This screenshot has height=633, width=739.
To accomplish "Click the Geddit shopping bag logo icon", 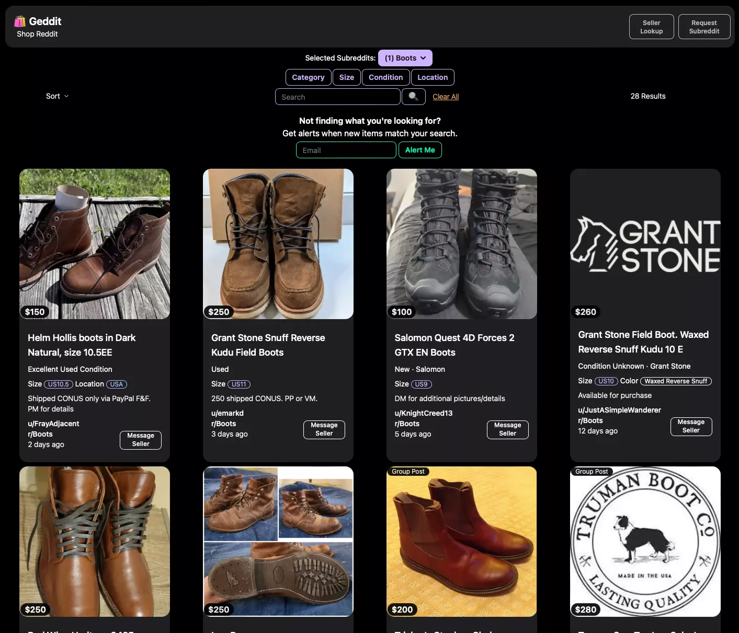I will coord(19,21).
